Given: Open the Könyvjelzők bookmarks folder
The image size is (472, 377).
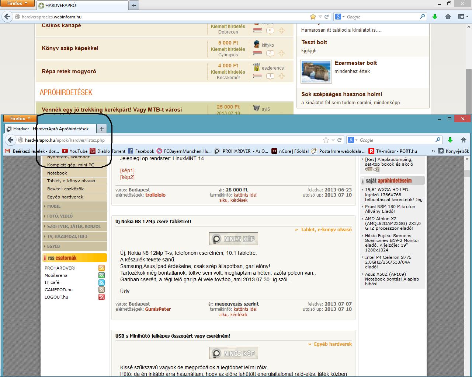Looking at the screenshot, I should pos(453,151).
